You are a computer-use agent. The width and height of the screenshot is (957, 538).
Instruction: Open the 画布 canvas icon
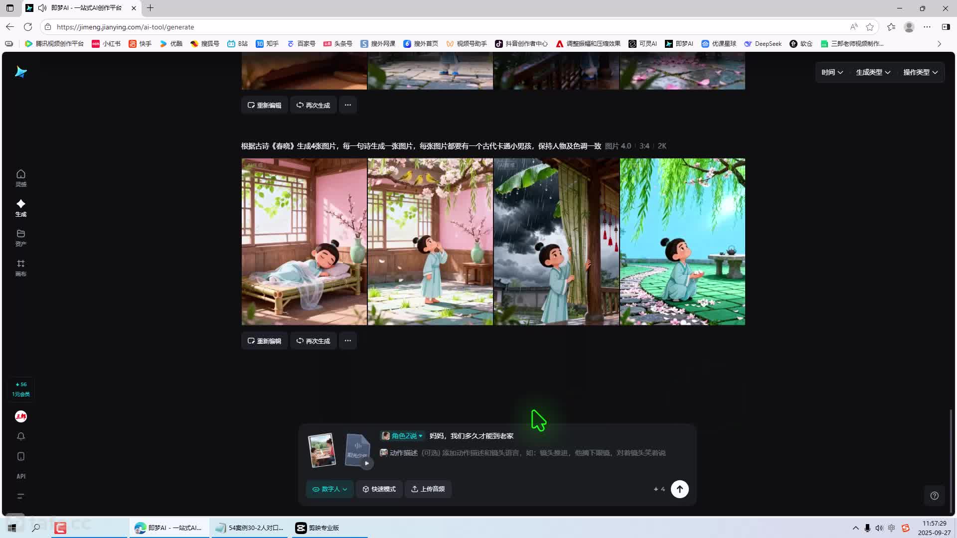tap(20, 268)
